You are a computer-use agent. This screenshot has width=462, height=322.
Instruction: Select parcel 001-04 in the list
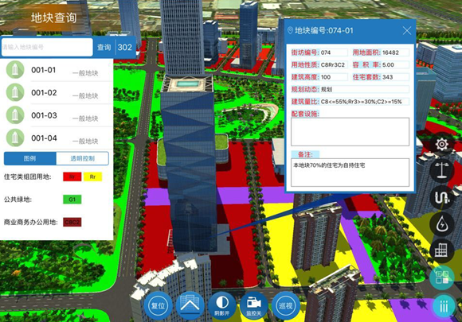coord(57,138)
